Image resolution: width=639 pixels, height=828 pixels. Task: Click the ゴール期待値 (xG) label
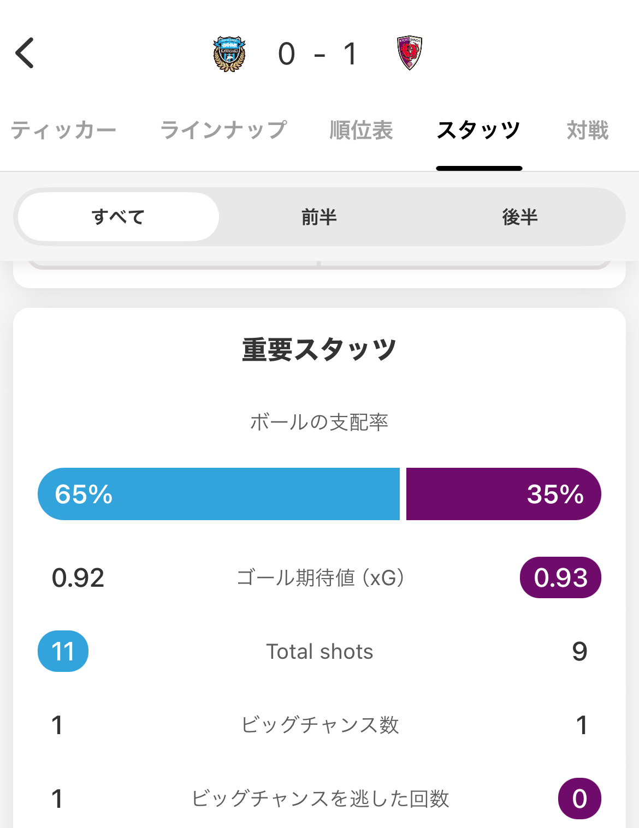point(319,577)
